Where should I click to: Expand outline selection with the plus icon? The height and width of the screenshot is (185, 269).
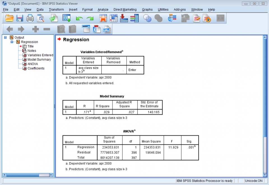(35, 29)
